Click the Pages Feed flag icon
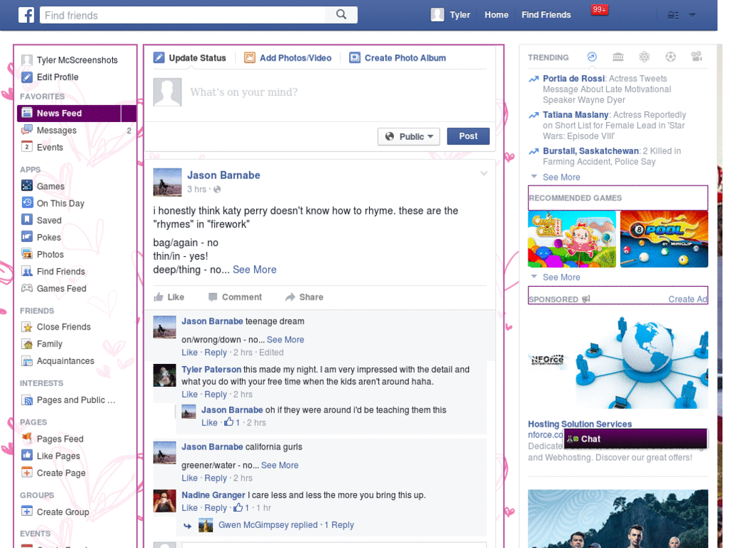The height and width of the screenshot is (548, 731). pyautogui.click(x=27, y=438)
